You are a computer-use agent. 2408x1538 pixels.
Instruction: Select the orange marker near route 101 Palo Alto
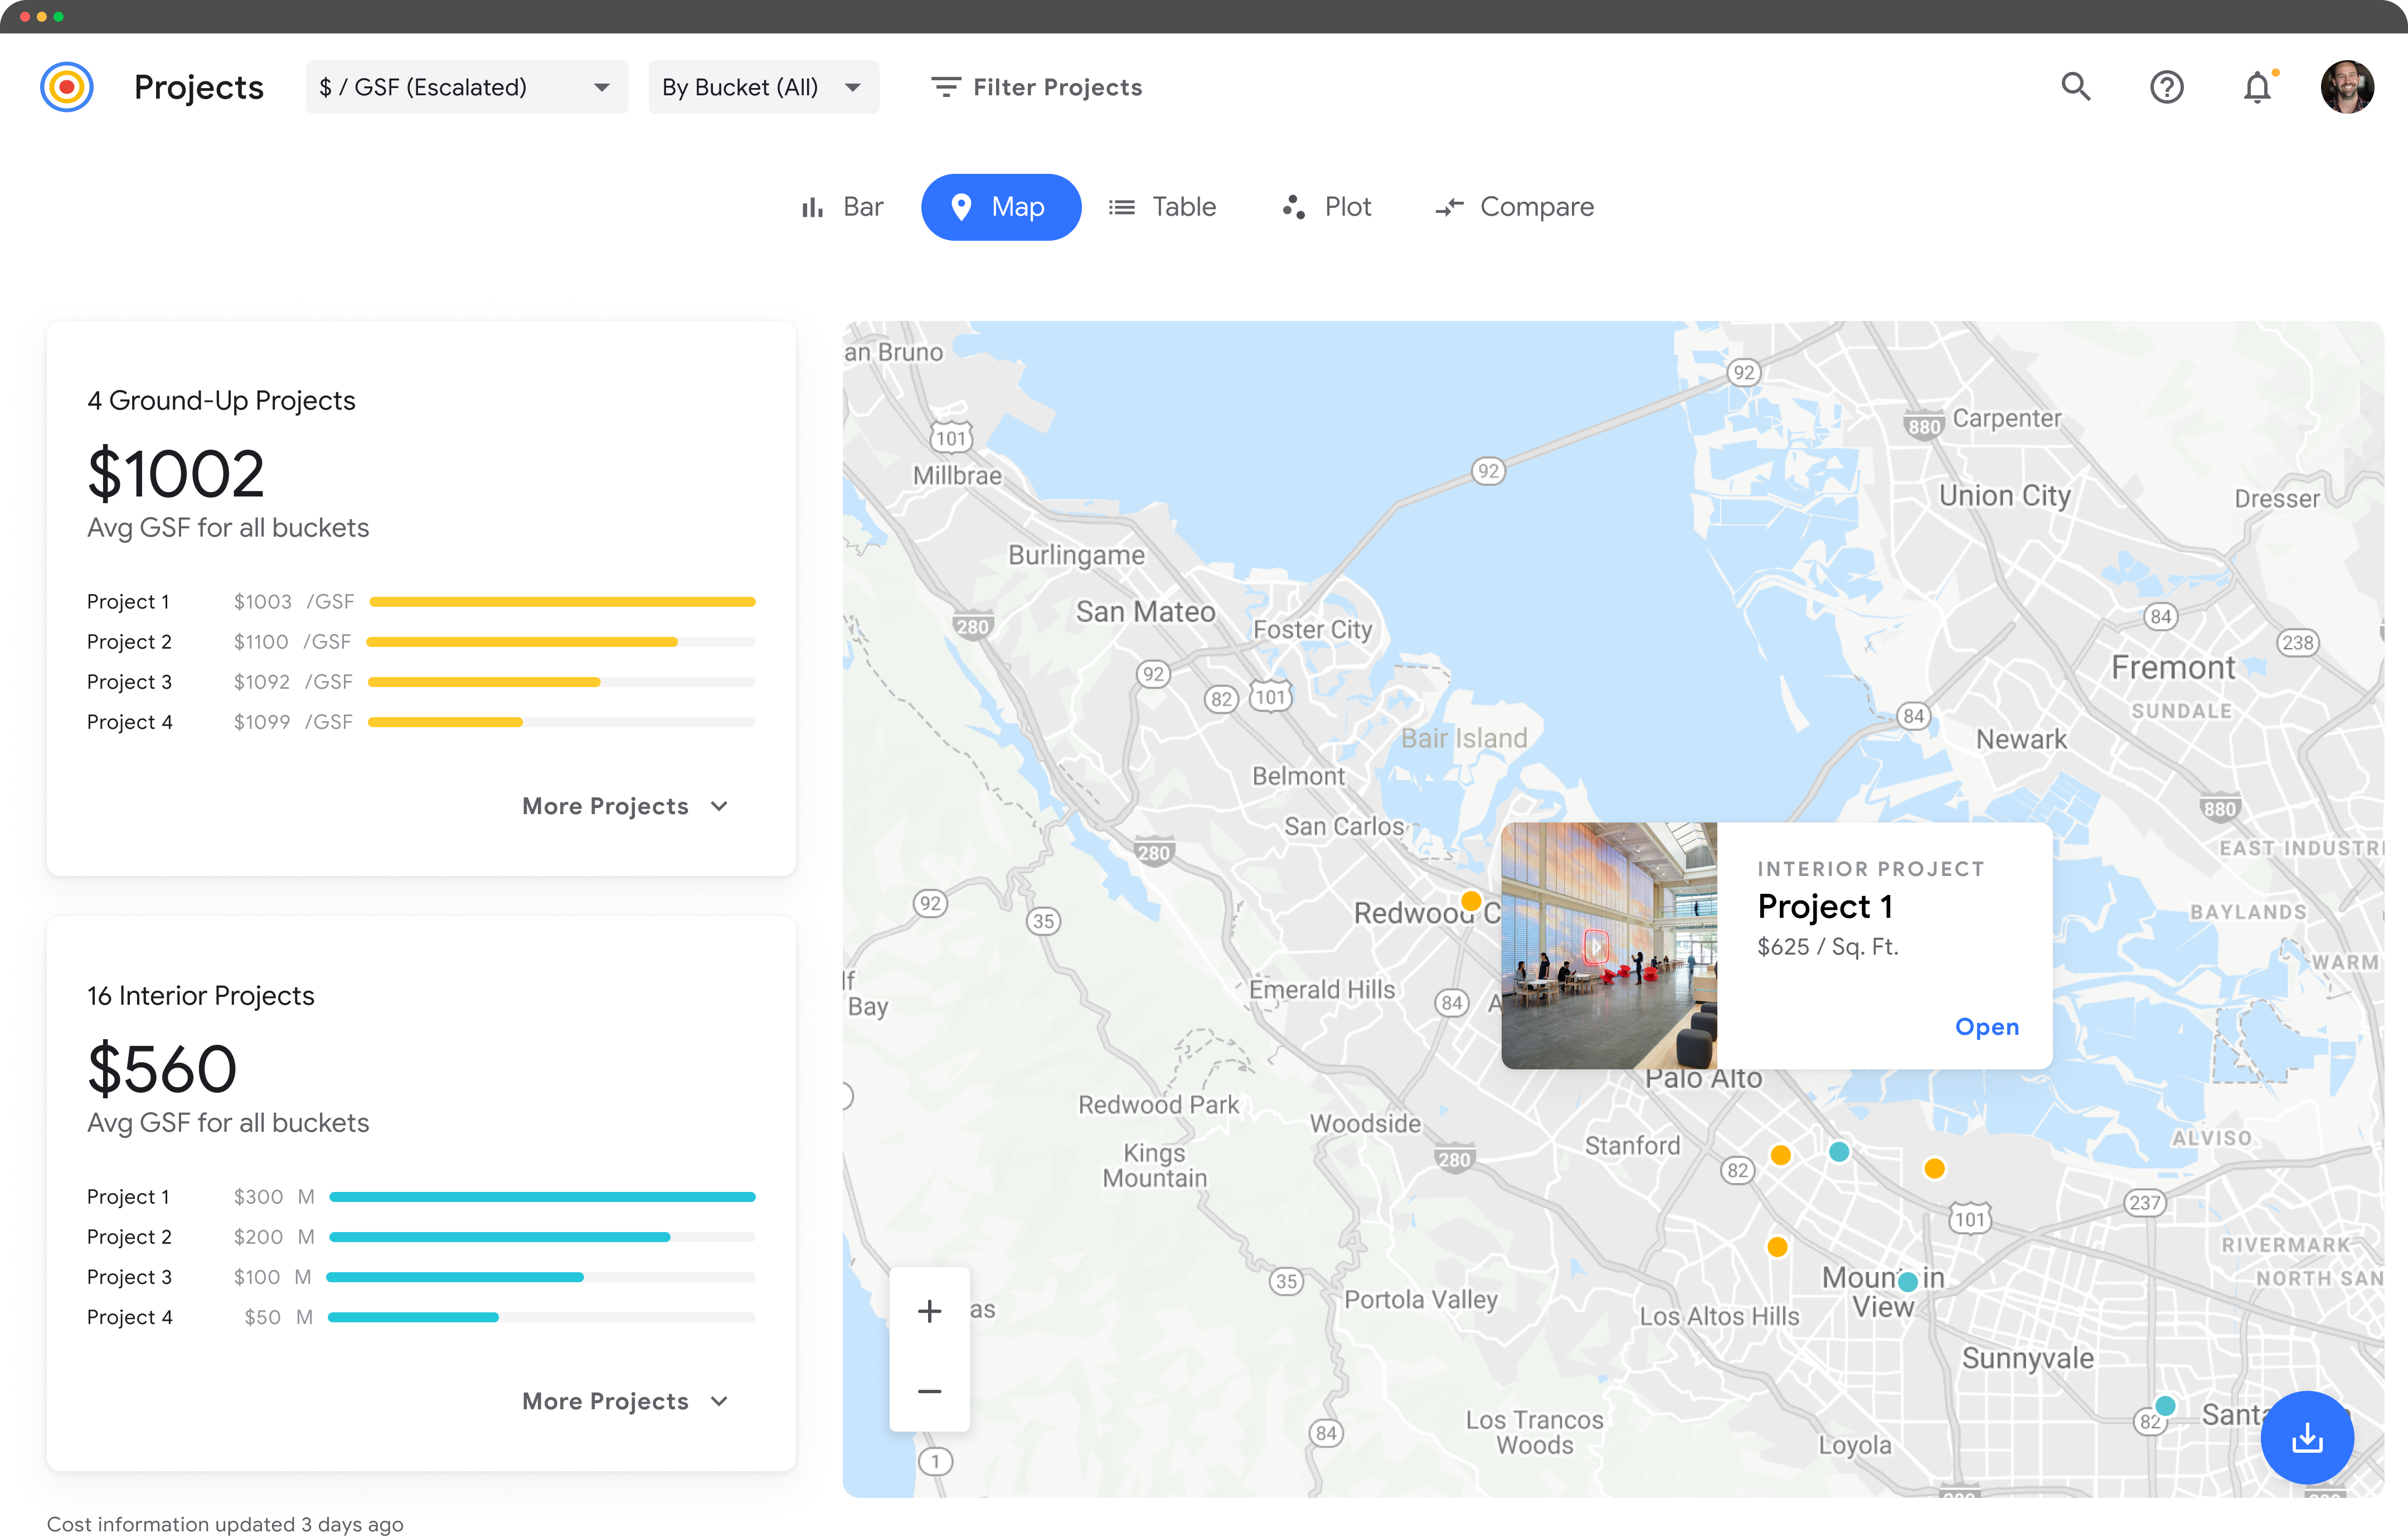pos(1934,1168)
